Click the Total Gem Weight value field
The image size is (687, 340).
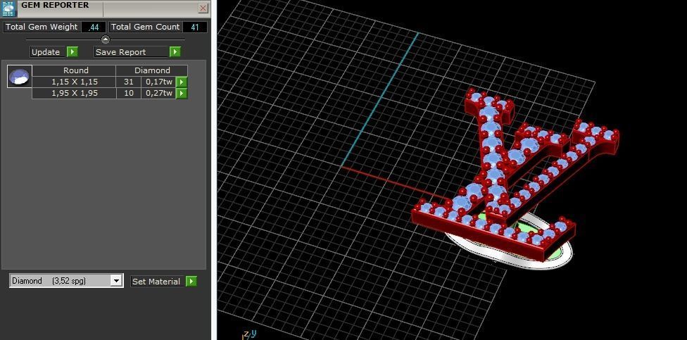click(x=94, y=27)
